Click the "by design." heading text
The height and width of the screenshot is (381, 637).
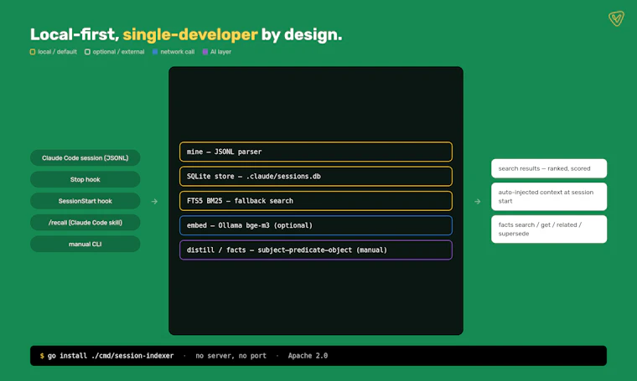pyautogui.click(x=302, y=35)
